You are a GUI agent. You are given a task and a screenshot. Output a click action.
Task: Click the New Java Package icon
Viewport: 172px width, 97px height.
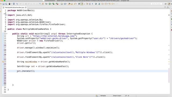point(62,4)
